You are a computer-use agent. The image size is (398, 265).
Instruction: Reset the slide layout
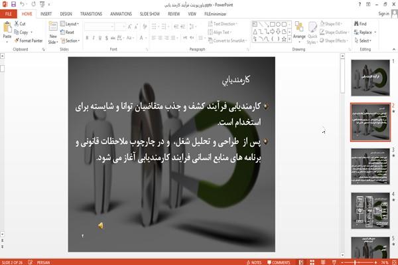(x=67, y=33)
